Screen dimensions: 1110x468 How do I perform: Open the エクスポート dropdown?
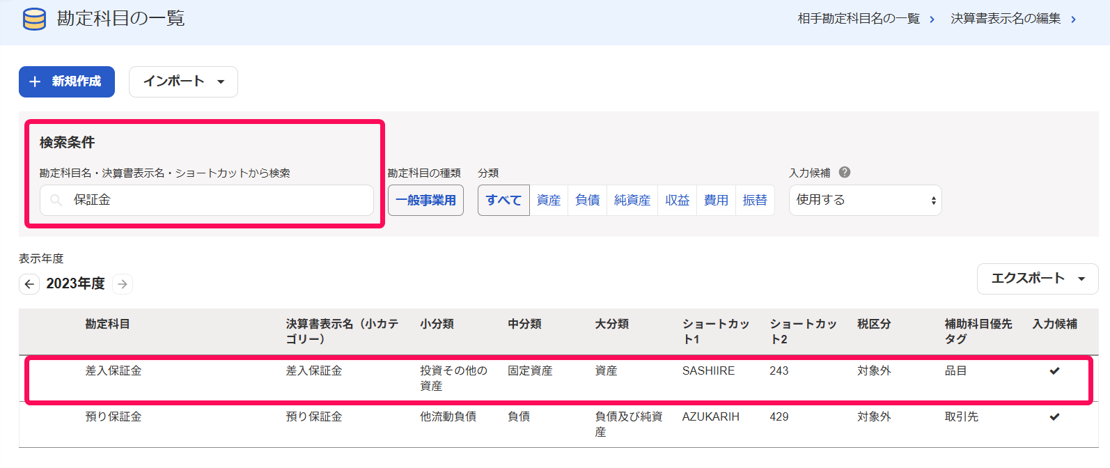1038,279
